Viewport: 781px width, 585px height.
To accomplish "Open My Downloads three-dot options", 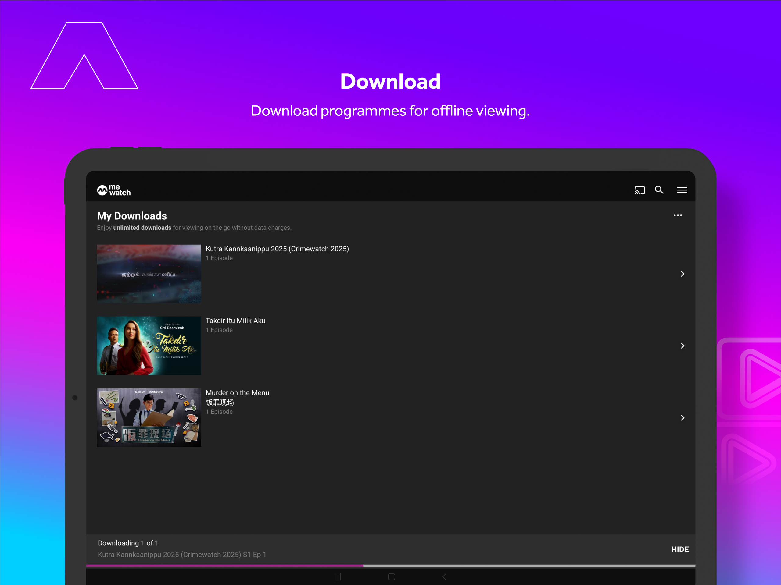I will click(x=678, y=215).
